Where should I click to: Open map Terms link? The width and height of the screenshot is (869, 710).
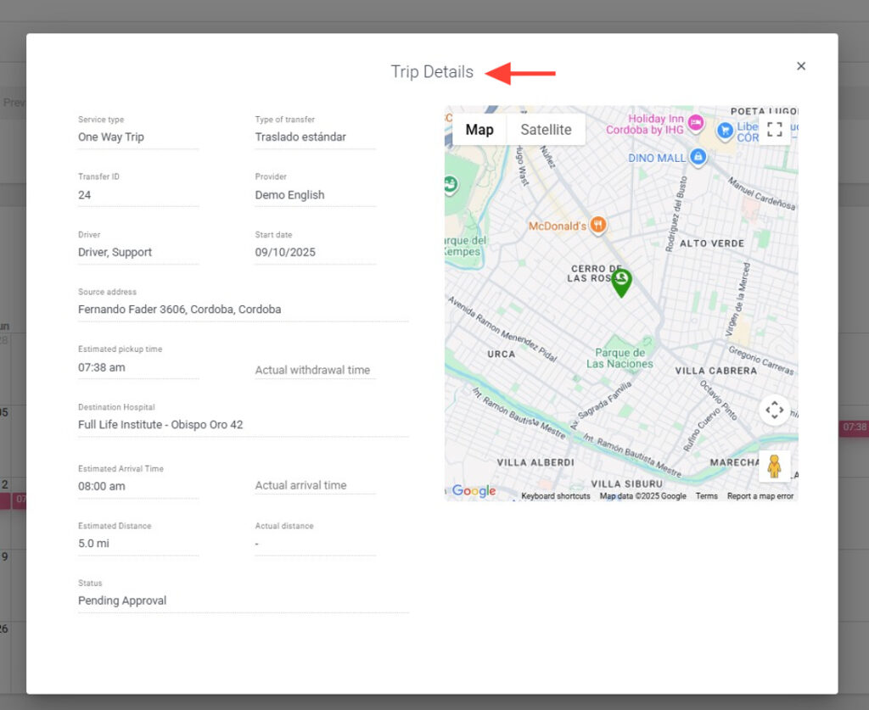(706, 496)
